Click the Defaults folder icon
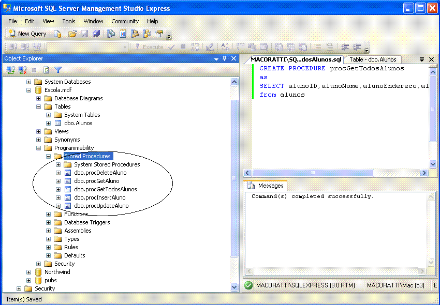440x305 pixels. pyautogui.click(x=57, y=255)
